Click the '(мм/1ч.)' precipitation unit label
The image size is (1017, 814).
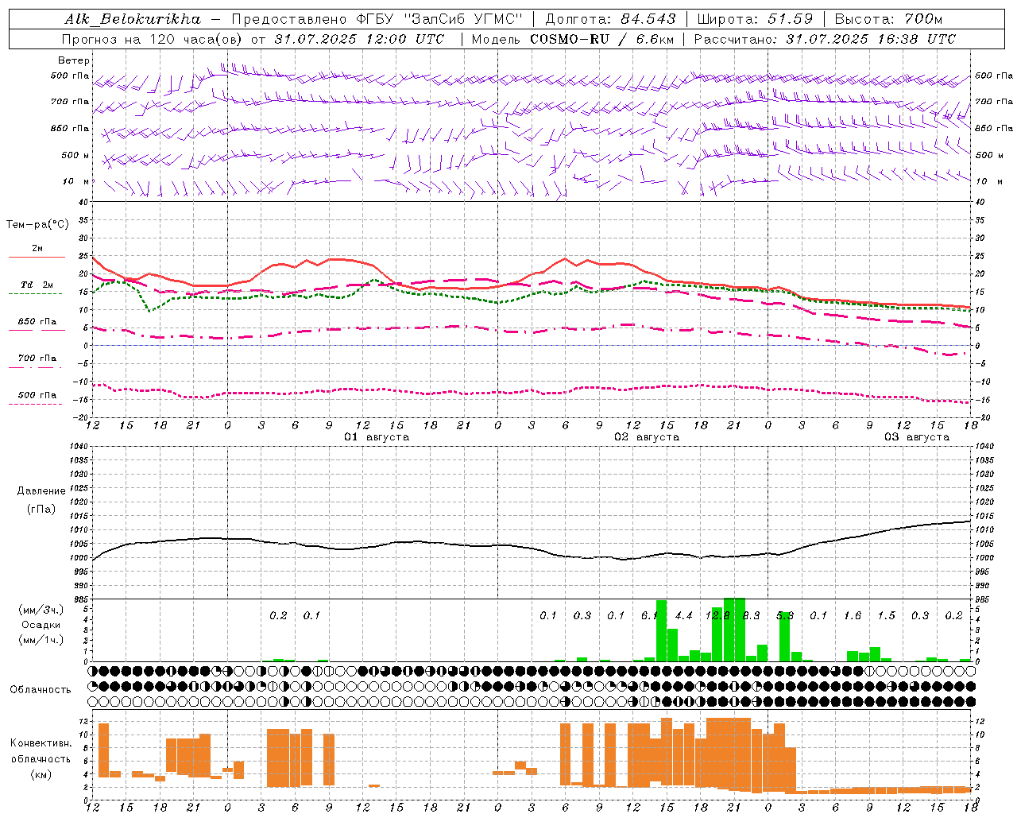[41, 640]
